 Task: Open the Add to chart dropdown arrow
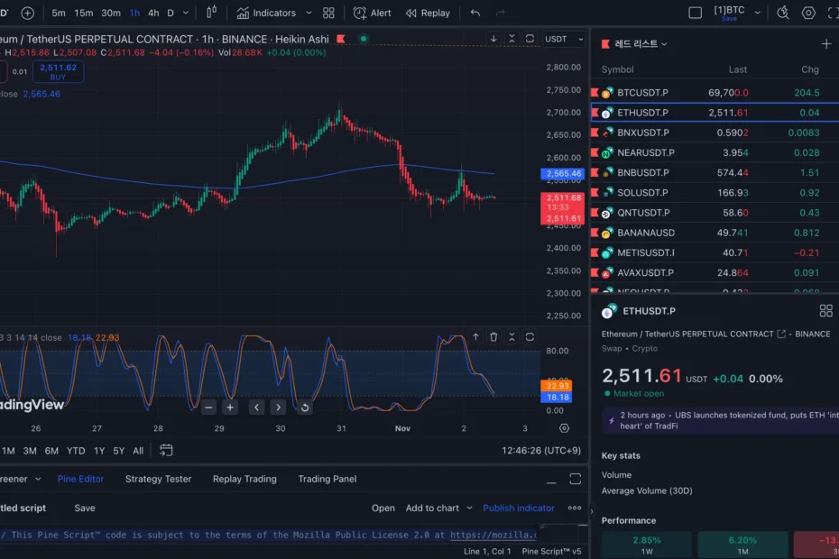pyautogui.click(x=469, y=509)
